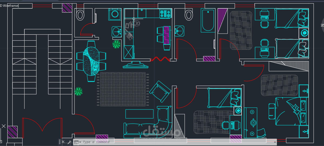This screenshot has height=146, width=324.
Task: Select the rectangular coffee table
Action: tap(139, 114)
